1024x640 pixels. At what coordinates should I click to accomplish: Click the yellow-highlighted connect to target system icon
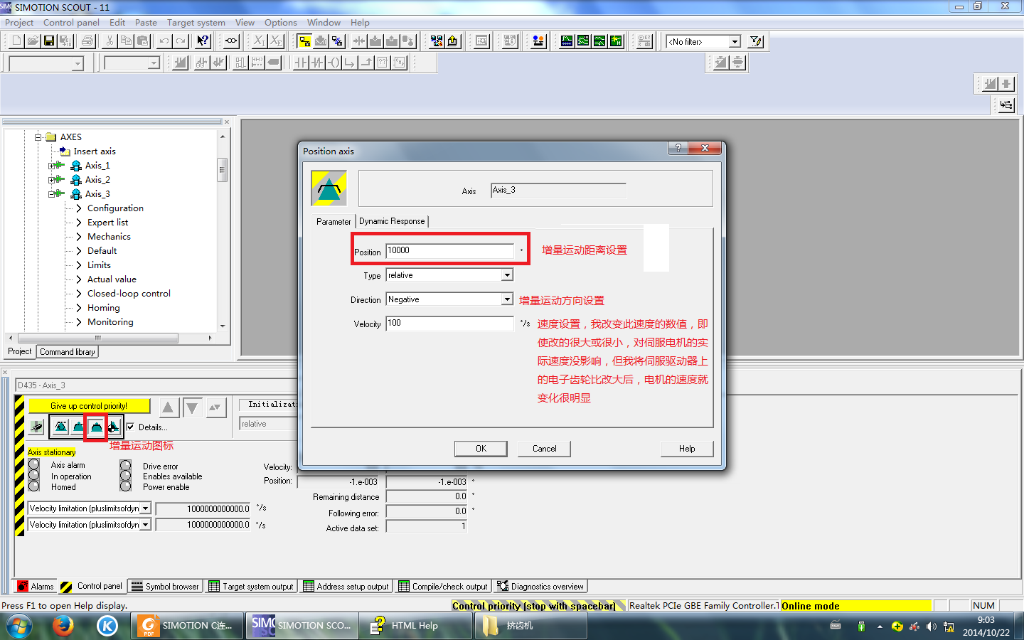pos(304,41)
